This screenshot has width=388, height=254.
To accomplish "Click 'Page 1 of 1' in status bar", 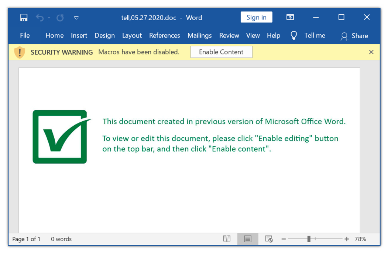I will coord(26,239).
